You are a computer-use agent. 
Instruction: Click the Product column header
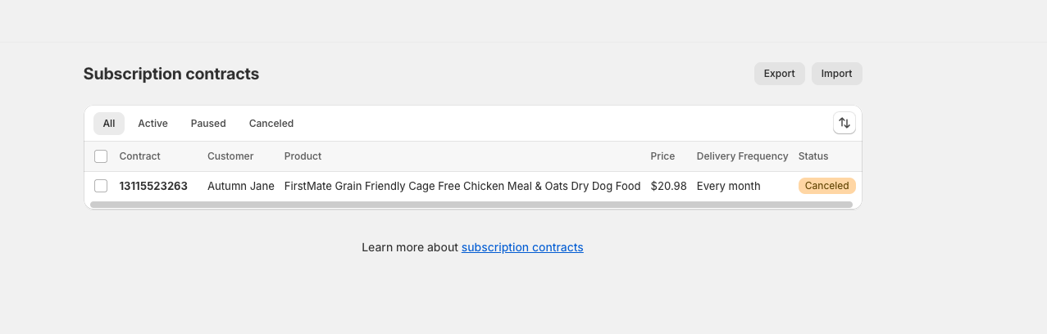pos(303,156)
